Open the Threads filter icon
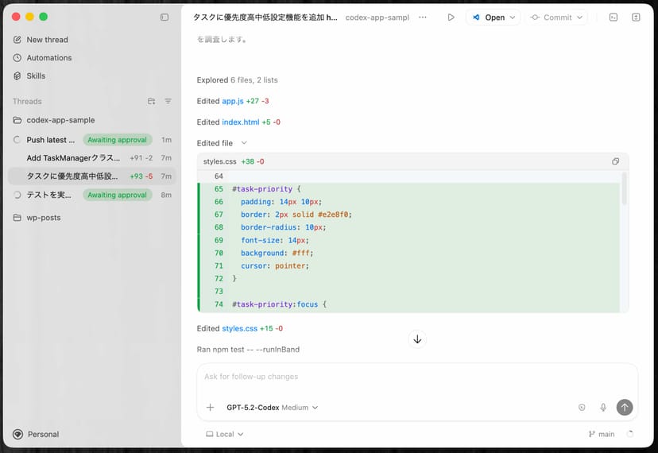The width and height of the screenshot is (658, 453). pos(168,102)
